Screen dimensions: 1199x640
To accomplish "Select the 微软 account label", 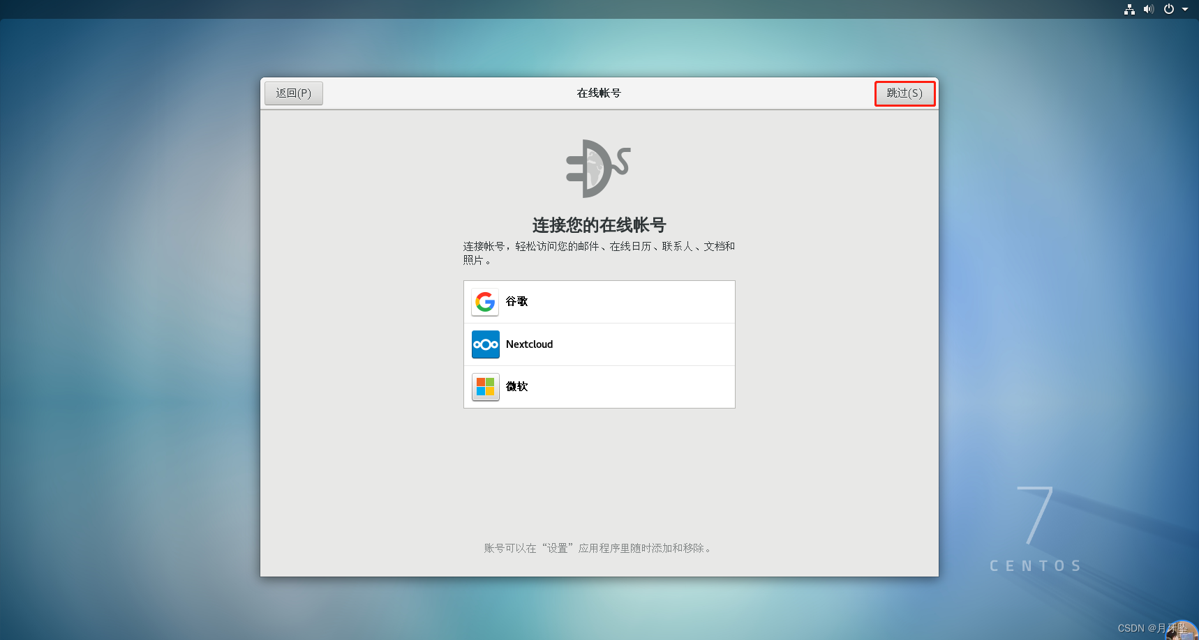I will click(x=516, y=387).
